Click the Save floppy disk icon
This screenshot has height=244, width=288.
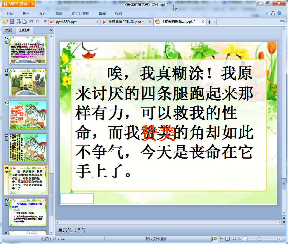(12, 22)
